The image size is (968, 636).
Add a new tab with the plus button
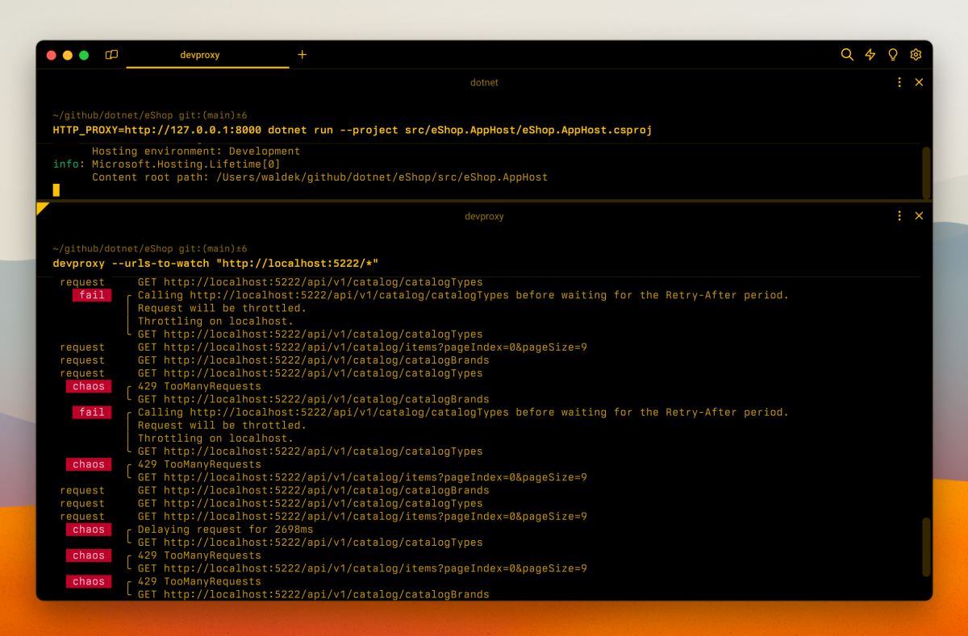pos(302,55)
